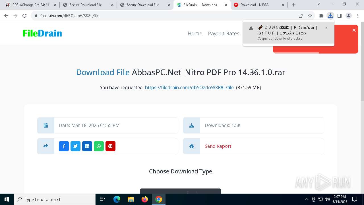This screenshot has height=205, width=364.
Task: Click warning icon on blocked download
Action: click(251, 28)
